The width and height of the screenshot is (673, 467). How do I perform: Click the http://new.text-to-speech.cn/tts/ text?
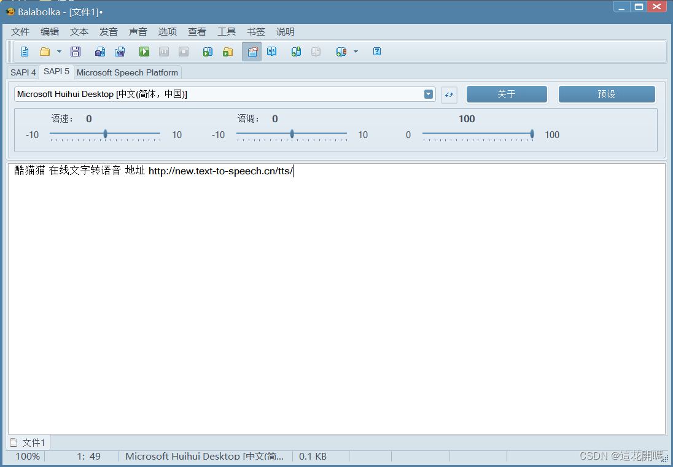point(220,171)
